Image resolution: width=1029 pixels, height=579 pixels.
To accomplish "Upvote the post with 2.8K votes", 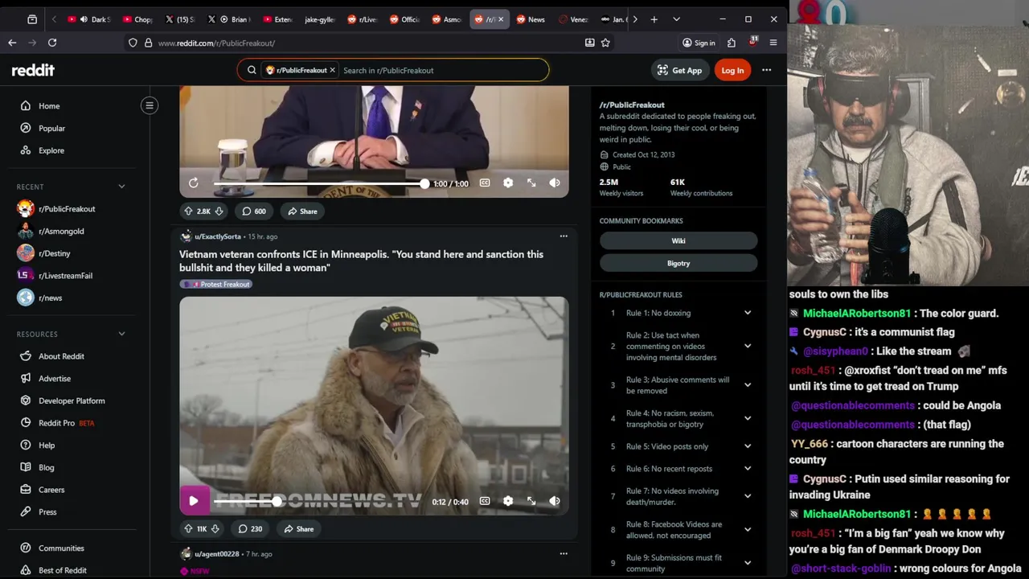I will [x=188, y=211].
